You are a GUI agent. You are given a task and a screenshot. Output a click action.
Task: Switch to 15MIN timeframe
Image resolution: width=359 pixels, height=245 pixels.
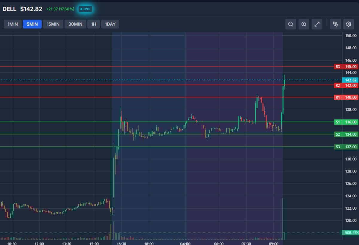[53, 24]
